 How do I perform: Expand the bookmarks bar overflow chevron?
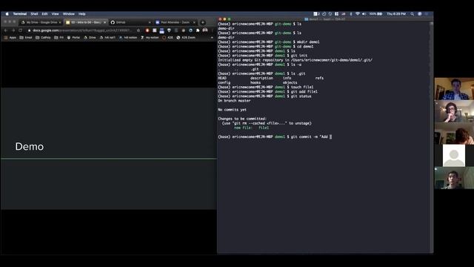(x=212, y=38)
